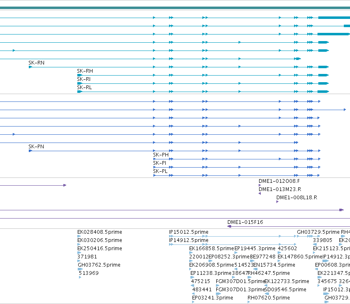The width and height of the screenshot is (350, 304).
Task: Open EST EP08252.3prime
Action: tap(229, 257)
